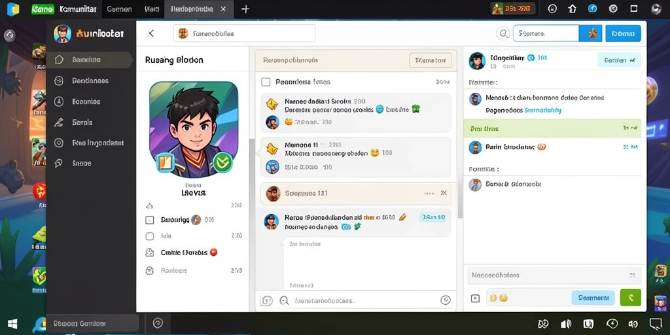Click the Stomare input field
The image size is (670, 335).
click(546, 33)
